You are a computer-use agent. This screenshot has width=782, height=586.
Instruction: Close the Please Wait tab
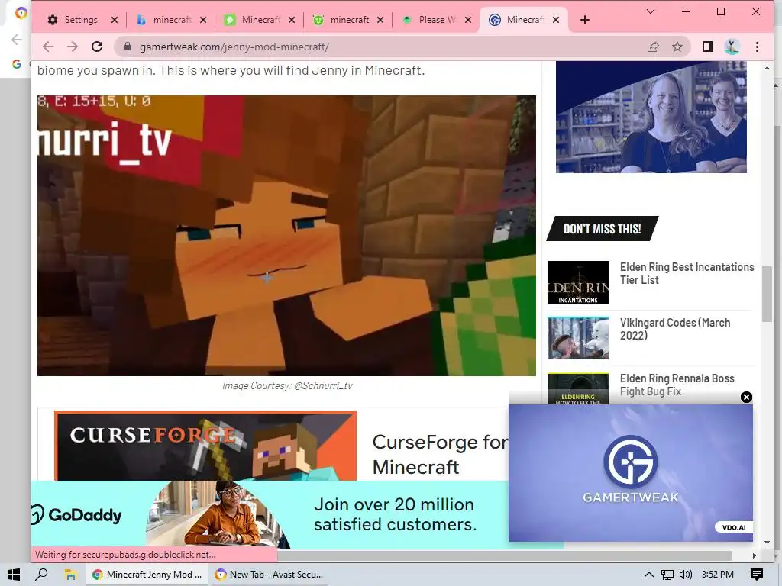(x=468, y=20)
